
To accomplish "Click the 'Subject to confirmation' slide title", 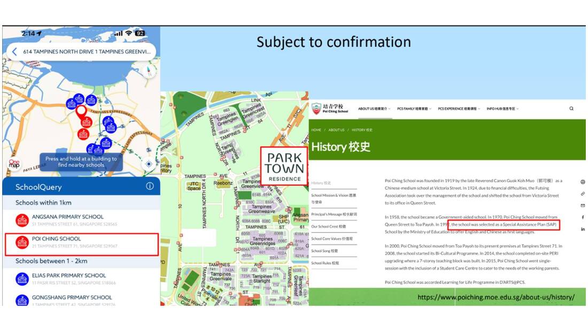I will pos(334,42).
